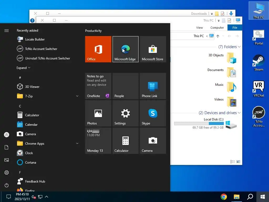The image size is (269, 202).
Task: Jump to the F letter group
Action: 20,172
